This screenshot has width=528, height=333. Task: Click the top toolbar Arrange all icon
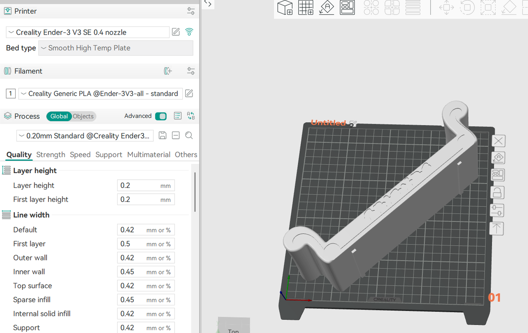pos(347,7)
